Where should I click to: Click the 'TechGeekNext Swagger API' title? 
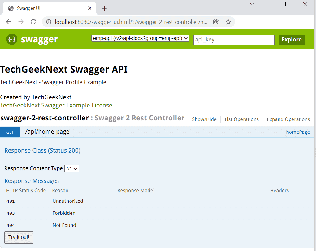coord(64,70)
